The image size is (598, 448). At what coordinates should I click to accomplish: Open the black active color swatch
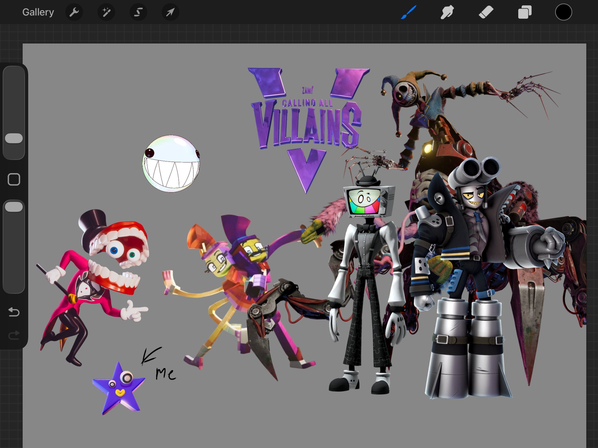563,12
